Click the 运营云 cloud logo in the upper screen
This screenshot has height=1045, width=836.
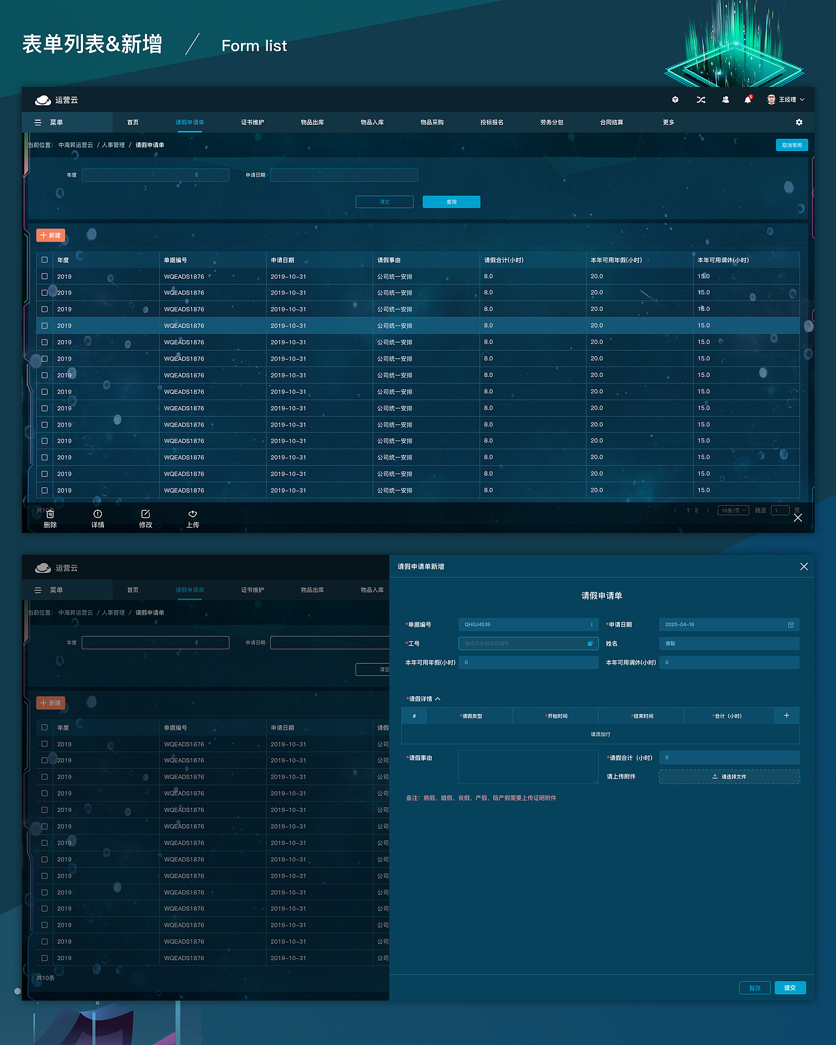coord(43,100)
